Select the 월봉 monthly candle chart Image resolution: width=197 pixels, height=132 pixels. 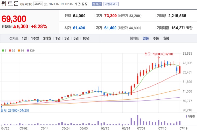[x=166, y=38]
